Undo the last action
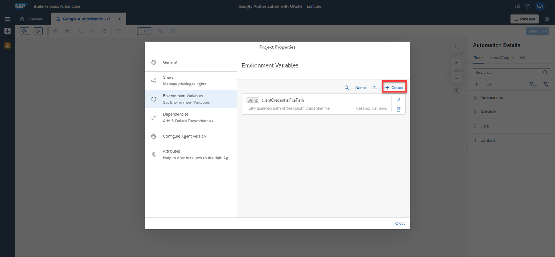 tap(55, 31)
